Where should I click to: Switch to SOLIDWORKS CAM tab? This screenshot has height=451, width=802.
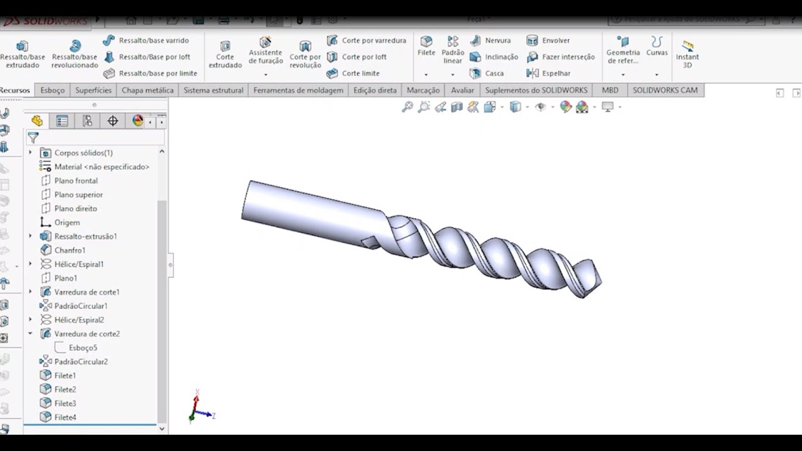pyautogui.click(x=665, y=90)
